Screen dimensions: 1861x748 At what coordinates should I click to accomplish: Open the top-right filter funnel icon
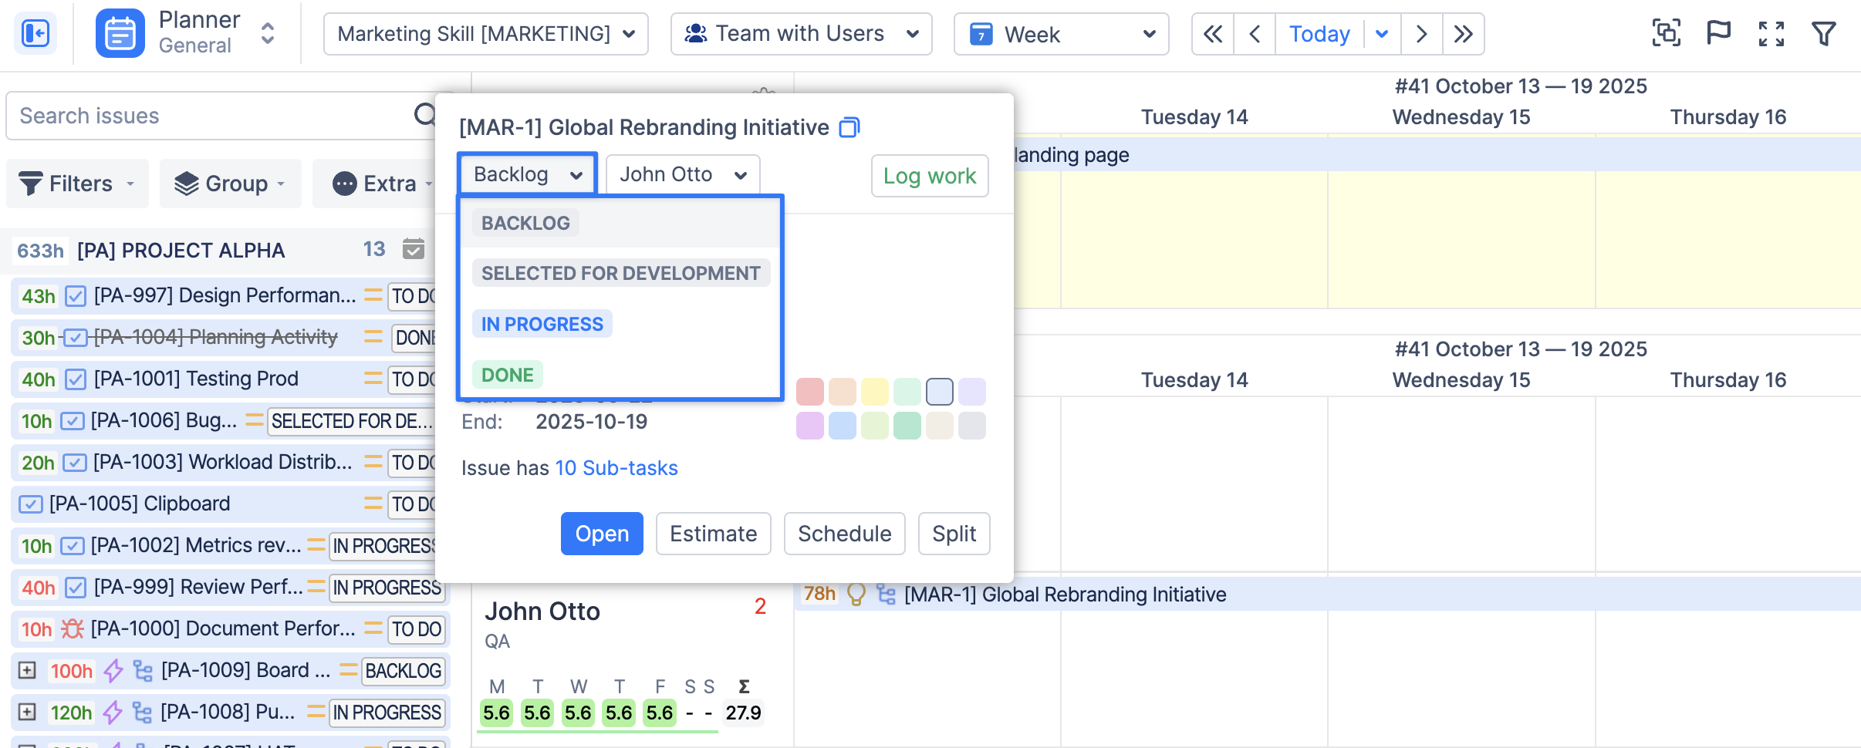pyautogui.click(x=1823, y=34)
